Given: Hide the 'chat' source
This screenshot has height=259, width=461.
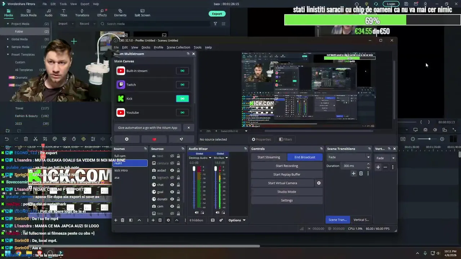Looking at the screenshot, I should pyautogui.click(x=172, y=185).
